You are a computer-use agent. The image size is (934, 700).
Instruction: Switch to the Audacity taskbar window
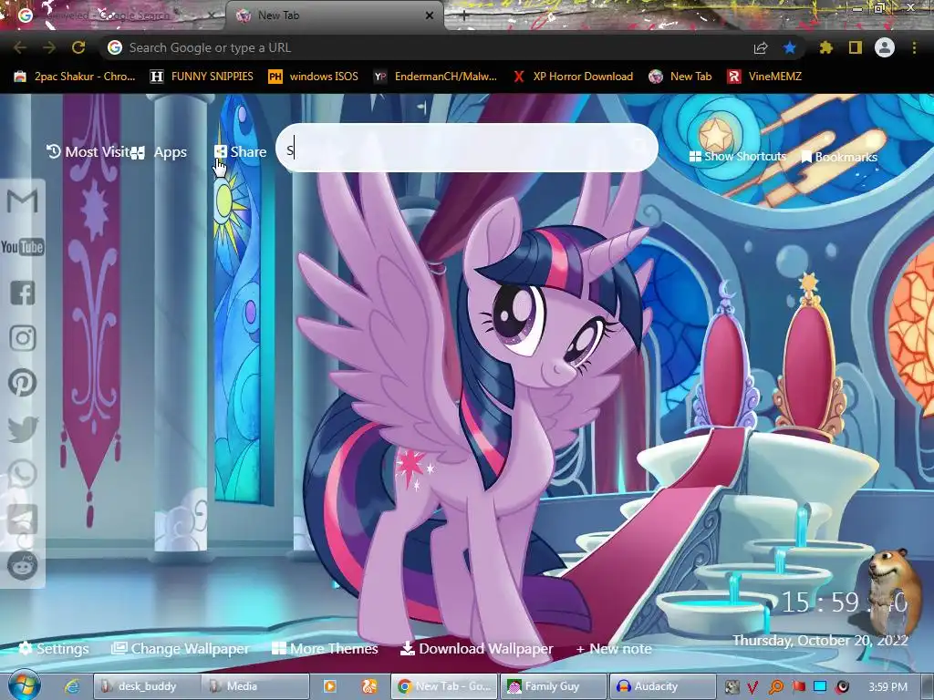[x=662, y=686]
